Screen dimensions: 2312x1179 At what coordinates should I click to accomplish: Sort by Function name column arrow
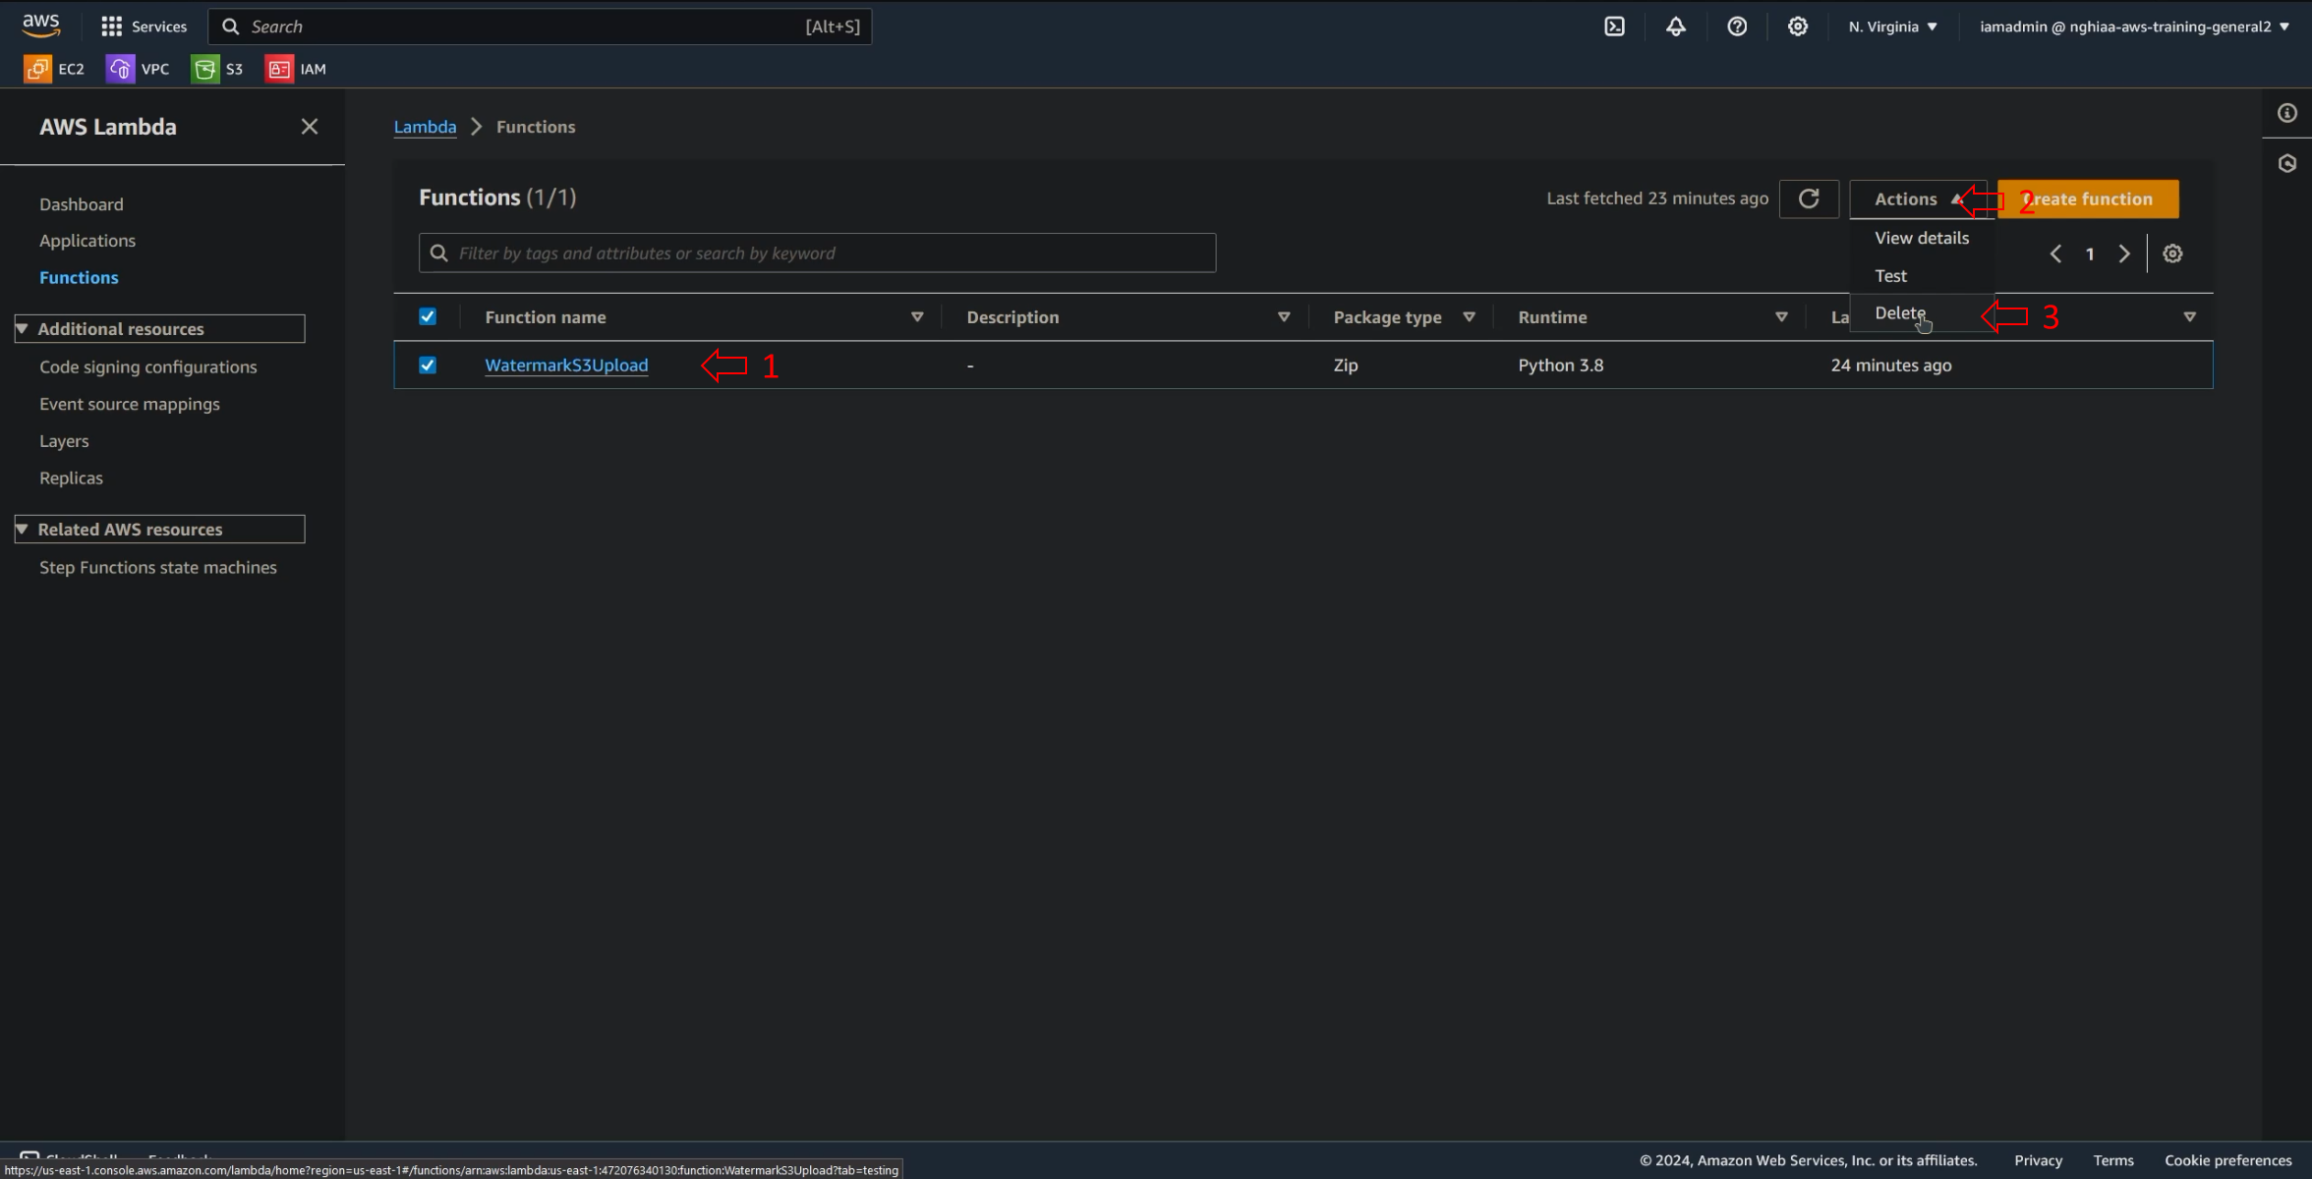click(x=917, y=317)
